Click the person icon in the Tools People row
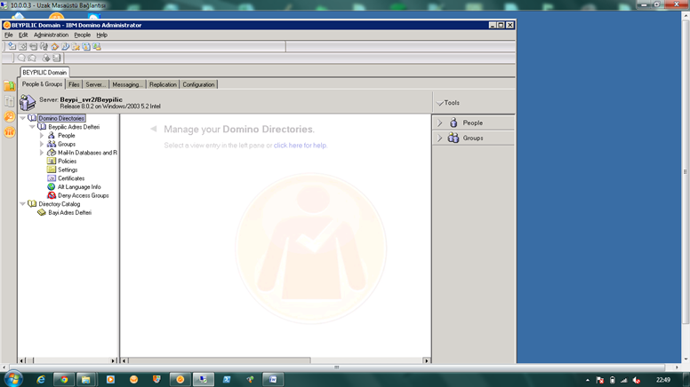 [453, 122]
